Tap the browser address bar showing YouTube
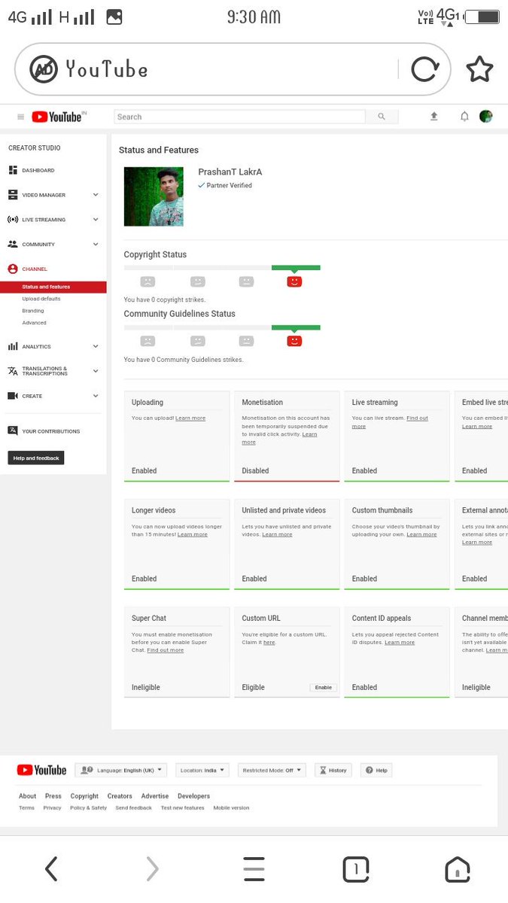This screenshot has height=903, width=508. (x=233, y=69)
